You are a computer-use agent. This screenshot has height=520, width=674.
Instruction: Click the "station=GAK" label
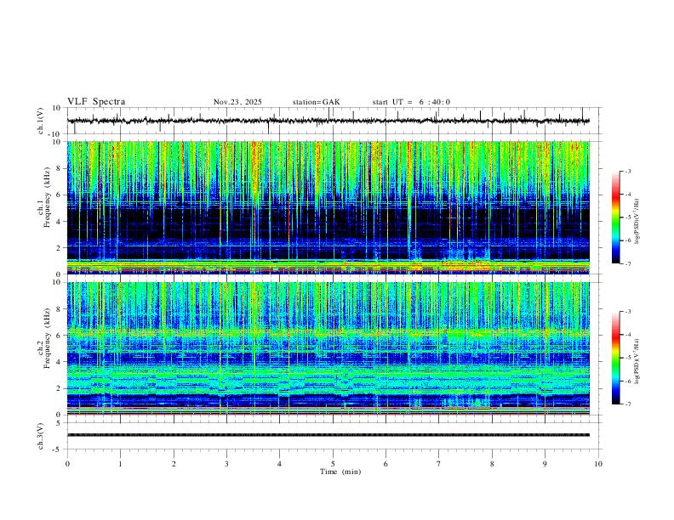pos(316,102)
